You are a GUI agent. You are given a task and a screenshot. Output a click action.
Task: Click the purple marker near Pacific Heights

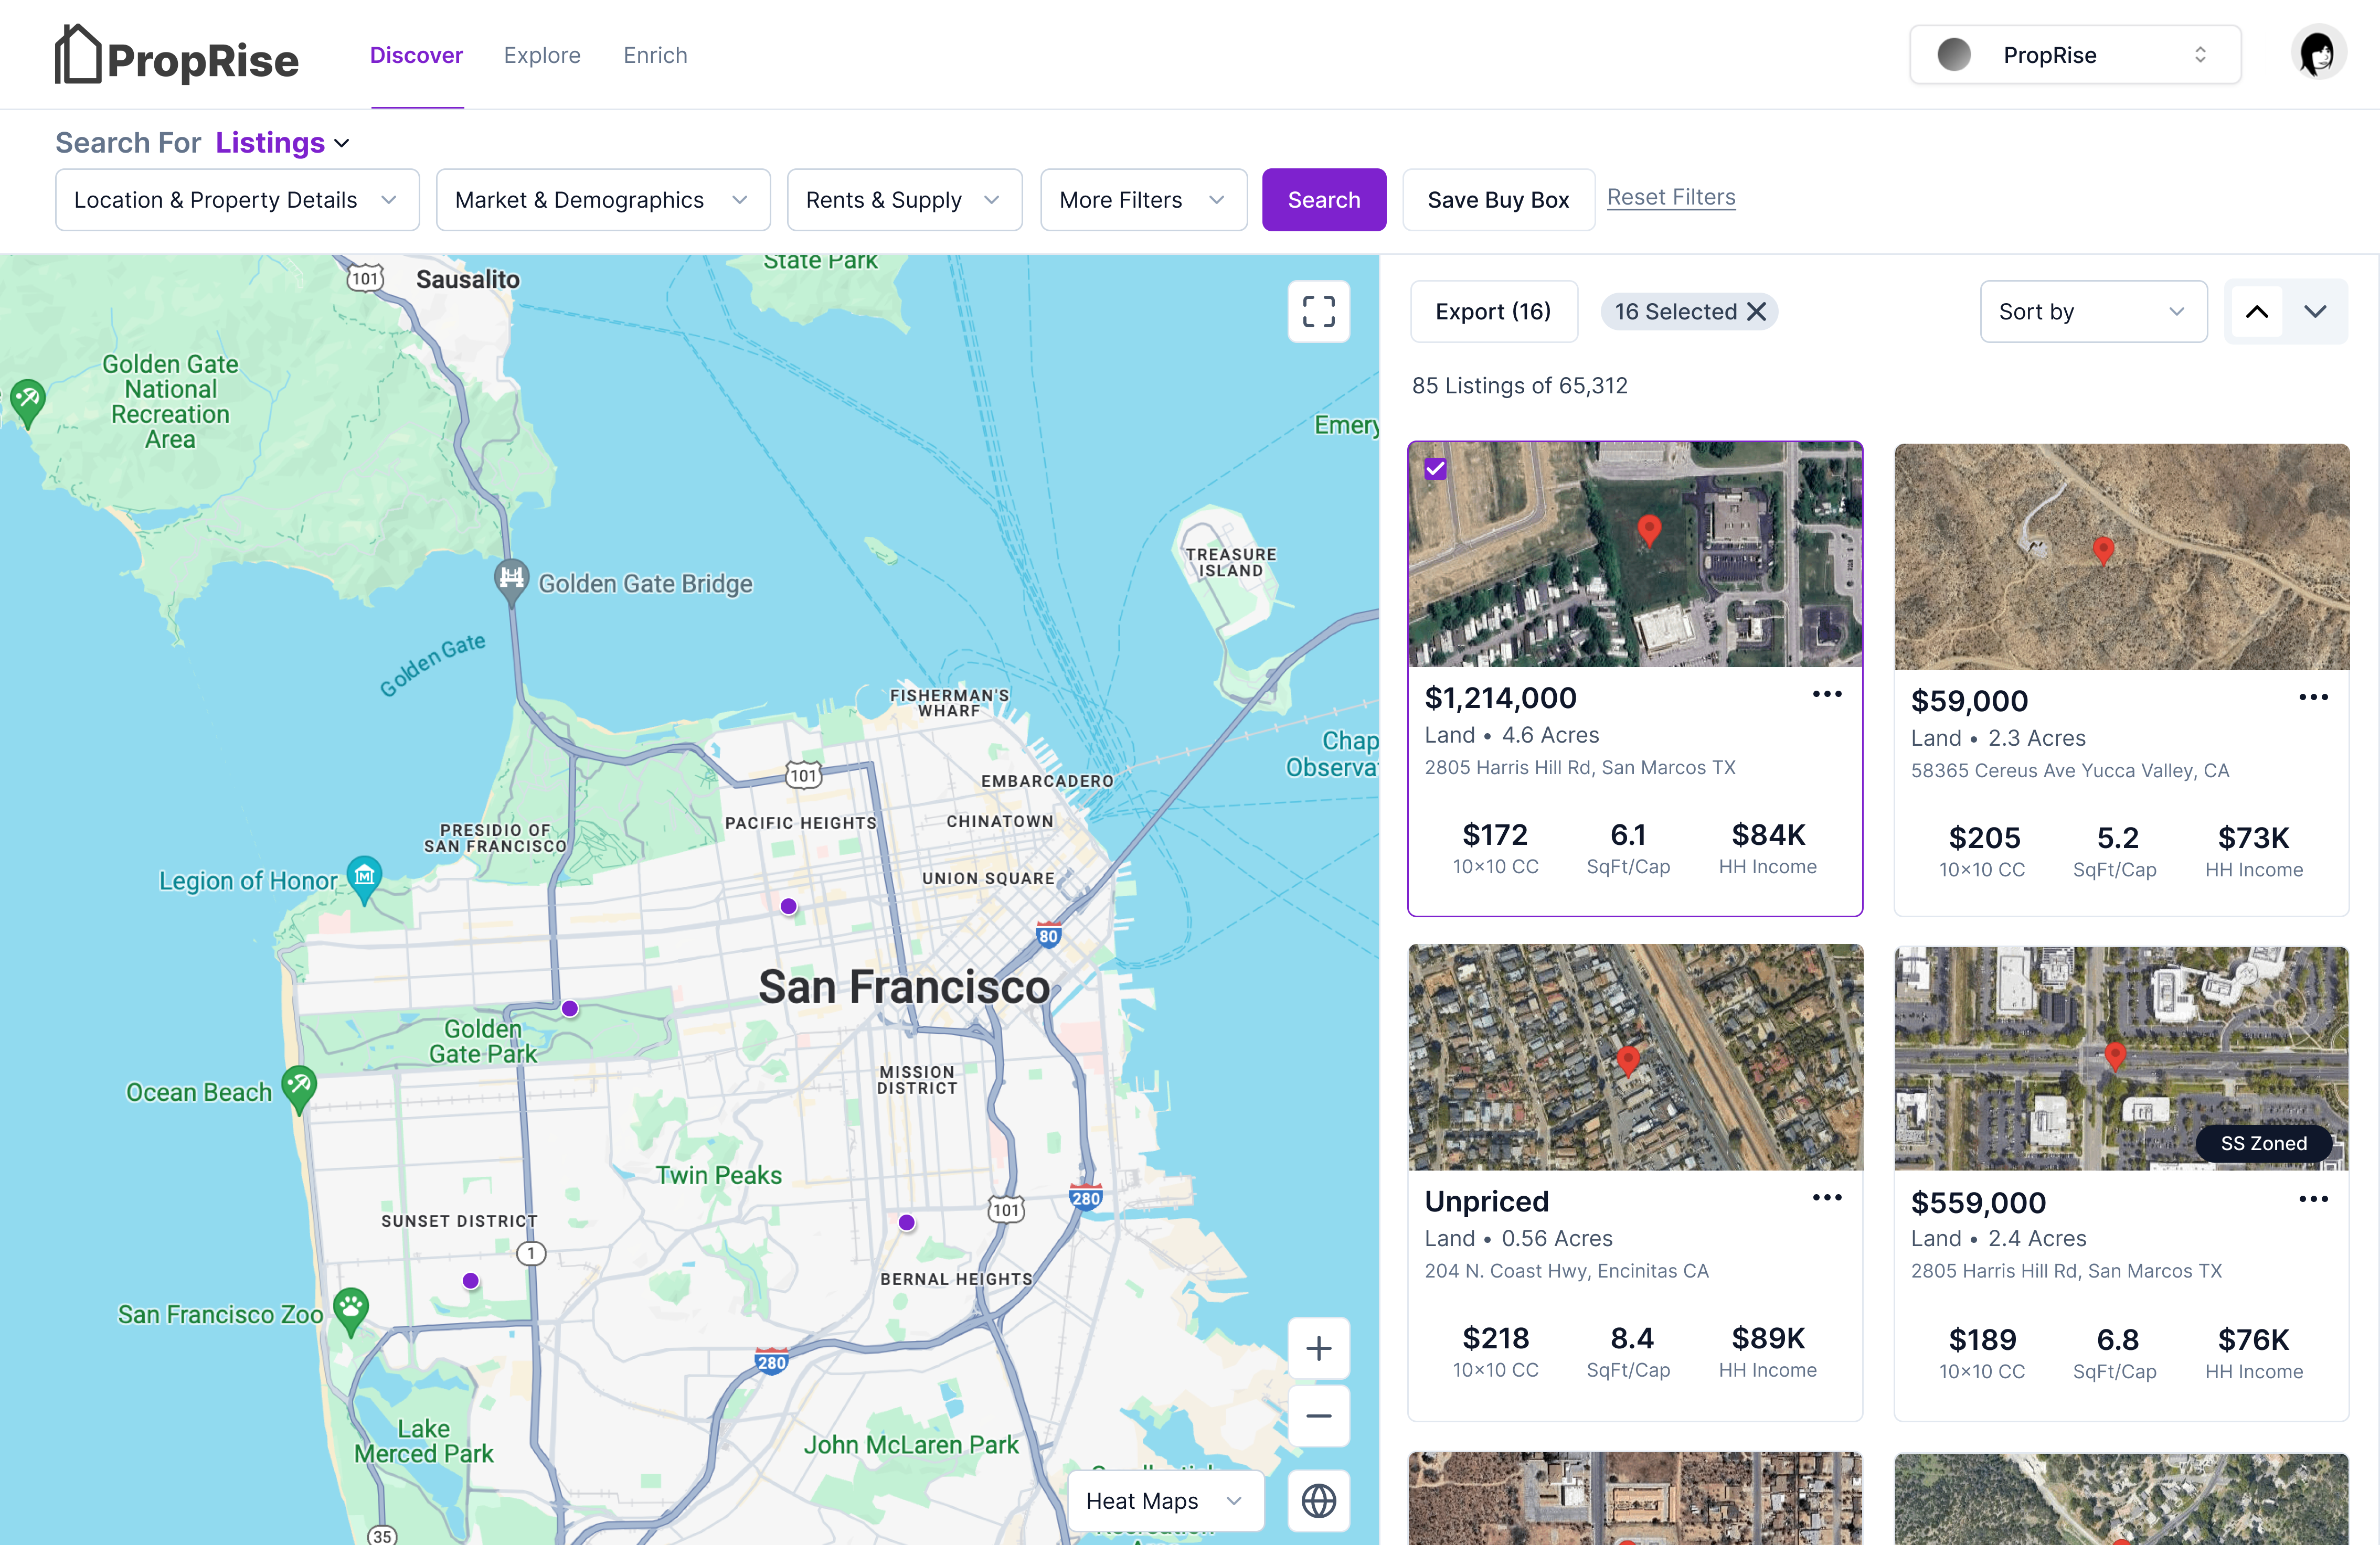pos(788,906)
